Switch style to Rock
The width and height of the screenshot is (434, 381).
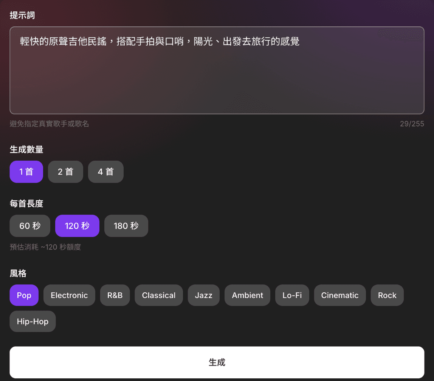(387, 295)
